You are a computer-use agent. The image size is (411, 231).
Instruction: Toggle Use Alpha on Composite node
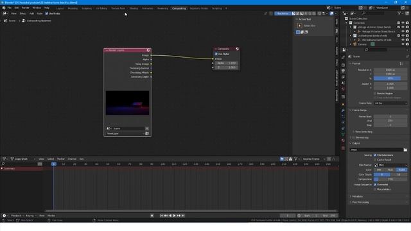point(216,54)
